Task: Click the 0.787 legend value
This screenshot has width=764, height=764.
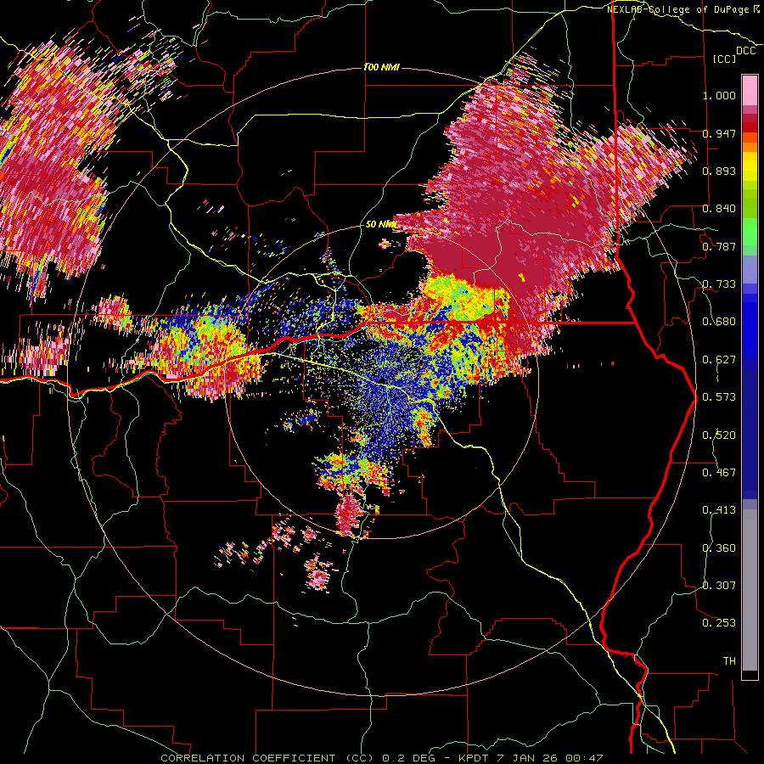Action: 719,246
